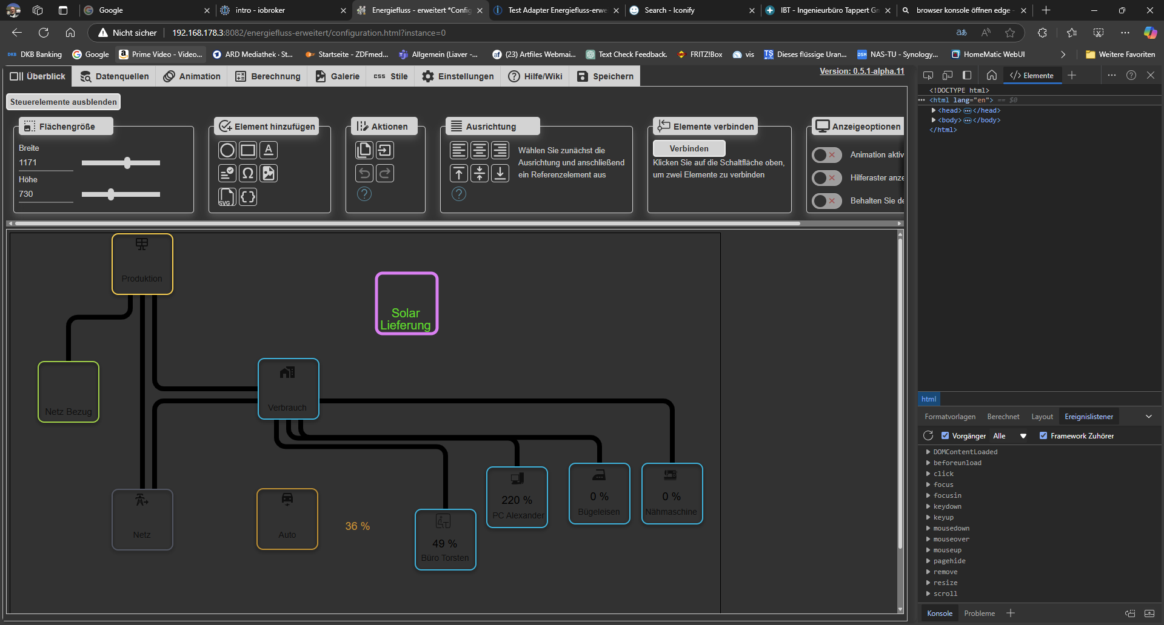Click DevTools inspect element icon

(928, 75)
